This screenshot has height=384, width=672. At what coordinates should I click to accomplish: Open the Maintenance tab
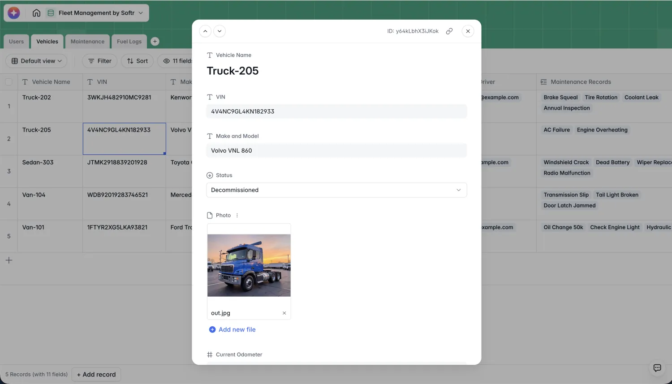click(87, 42)
